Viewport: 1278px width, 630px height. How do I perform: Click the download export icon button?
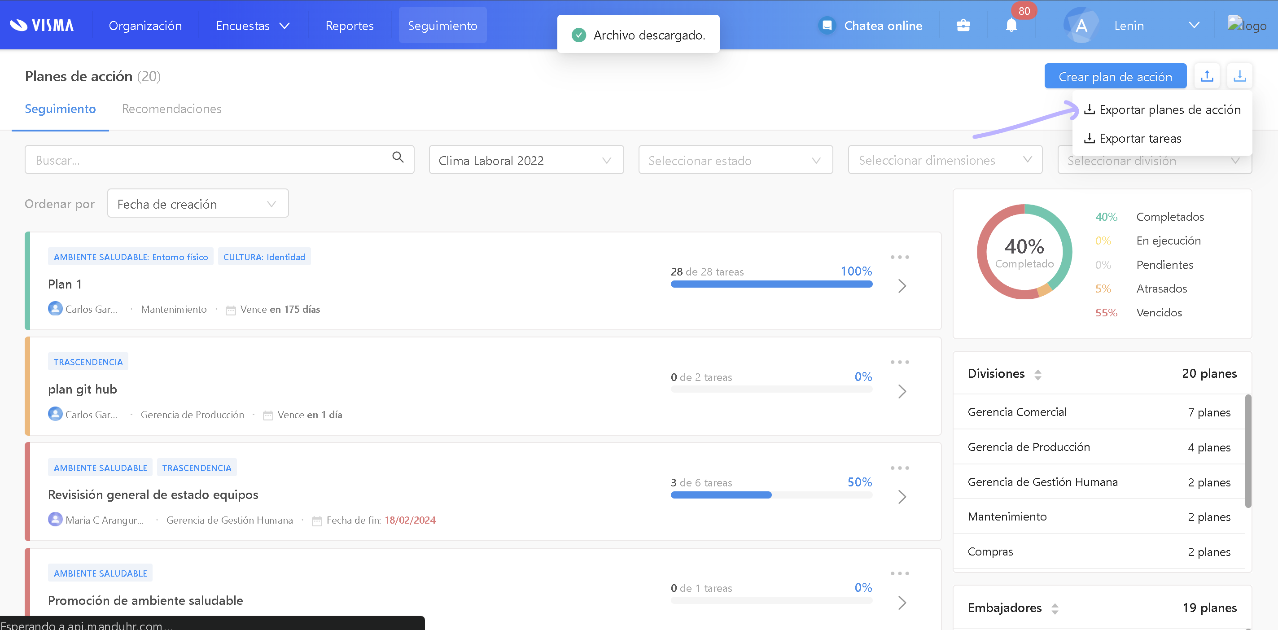point(1239,76)
